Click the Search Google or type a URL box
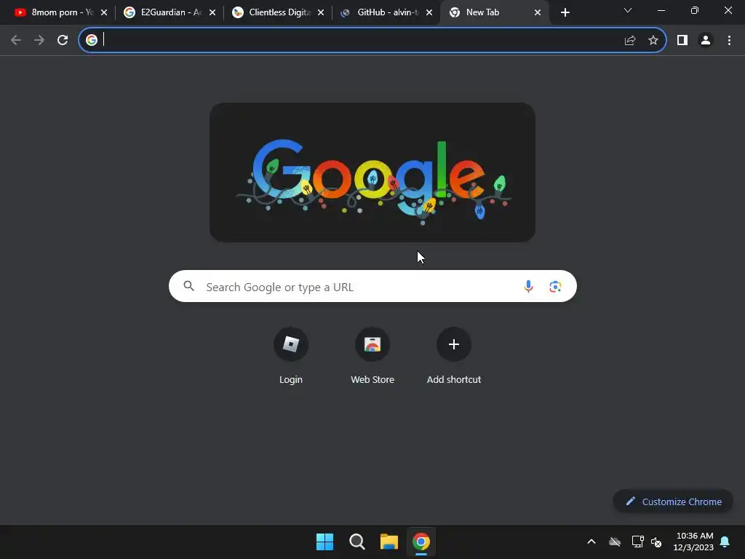This screenshot has width=745, height=559. [x=372, y=286]
